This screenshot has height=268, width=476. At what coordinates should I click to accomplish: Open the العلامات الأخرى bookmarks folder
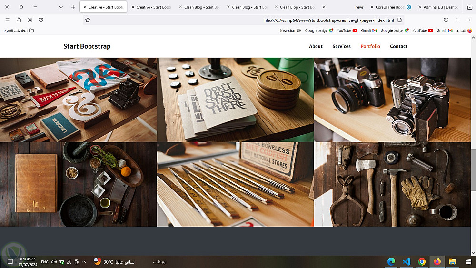(x=19, y=30)
